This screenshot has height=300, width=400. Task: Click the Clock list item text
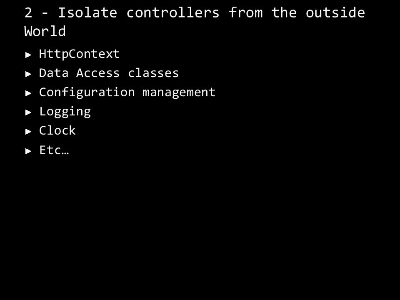coord(57,130)
